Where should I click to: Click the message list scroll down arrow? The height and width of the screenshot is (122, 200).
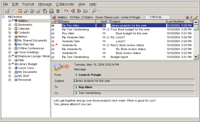tap(196, 57)
